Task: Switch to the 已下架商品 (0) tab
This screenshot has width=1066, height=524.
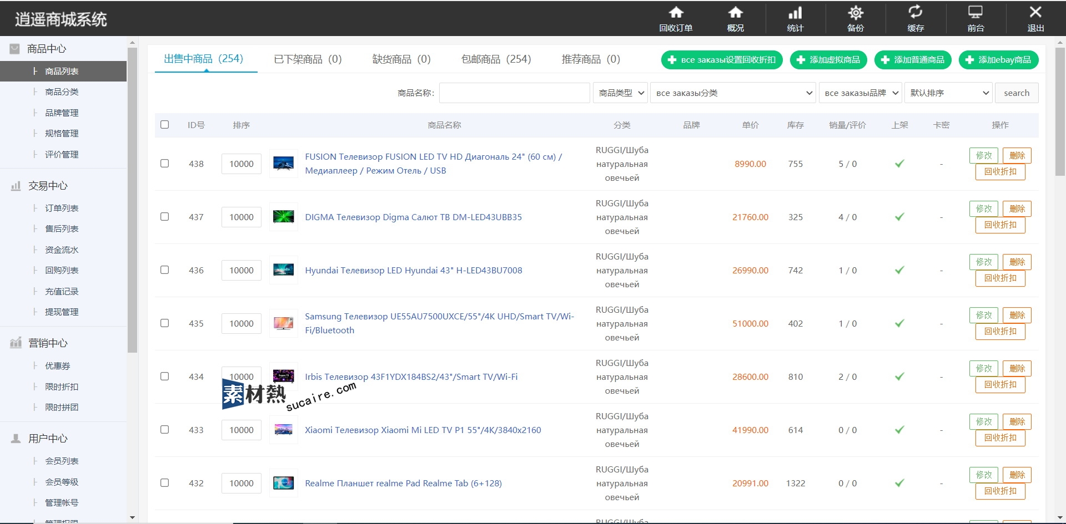Action: [x=308, y=59]
